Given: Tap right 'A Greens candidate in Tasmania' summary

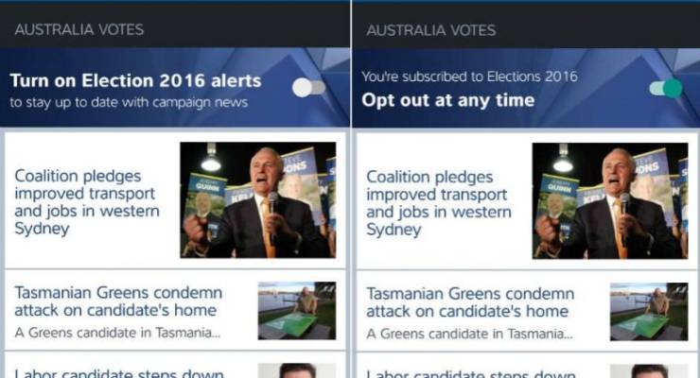Looking at the screenshot, I should [469, 334].
